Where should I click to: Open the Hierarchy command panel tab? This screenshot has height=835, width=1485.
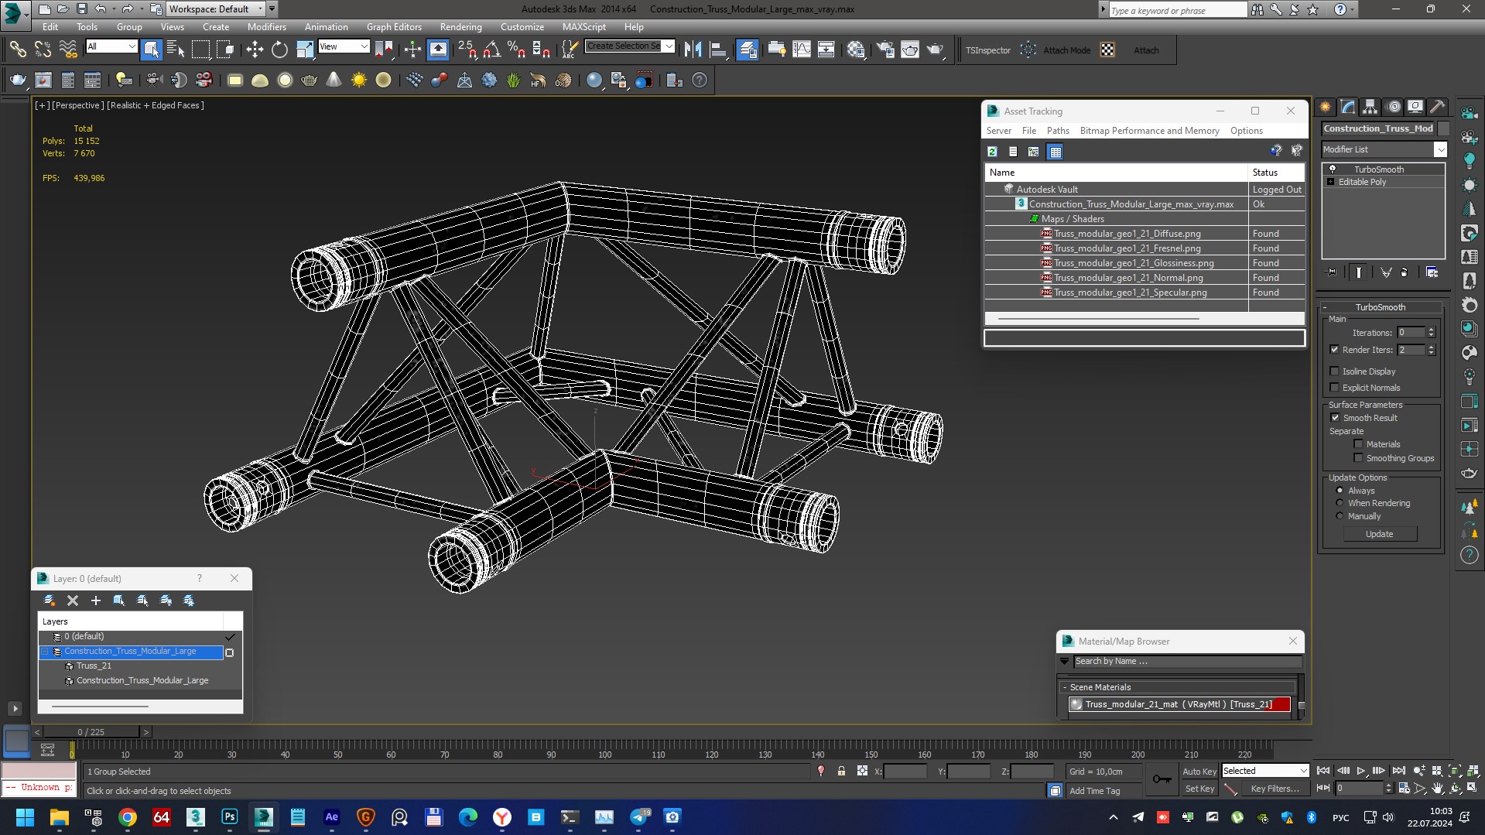tap(1370, 107)
